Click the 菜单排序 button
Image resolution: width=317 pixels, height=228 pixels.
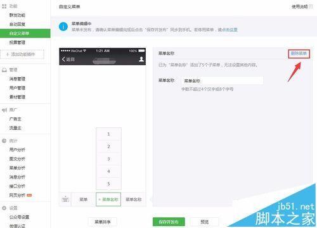point(103,222)
